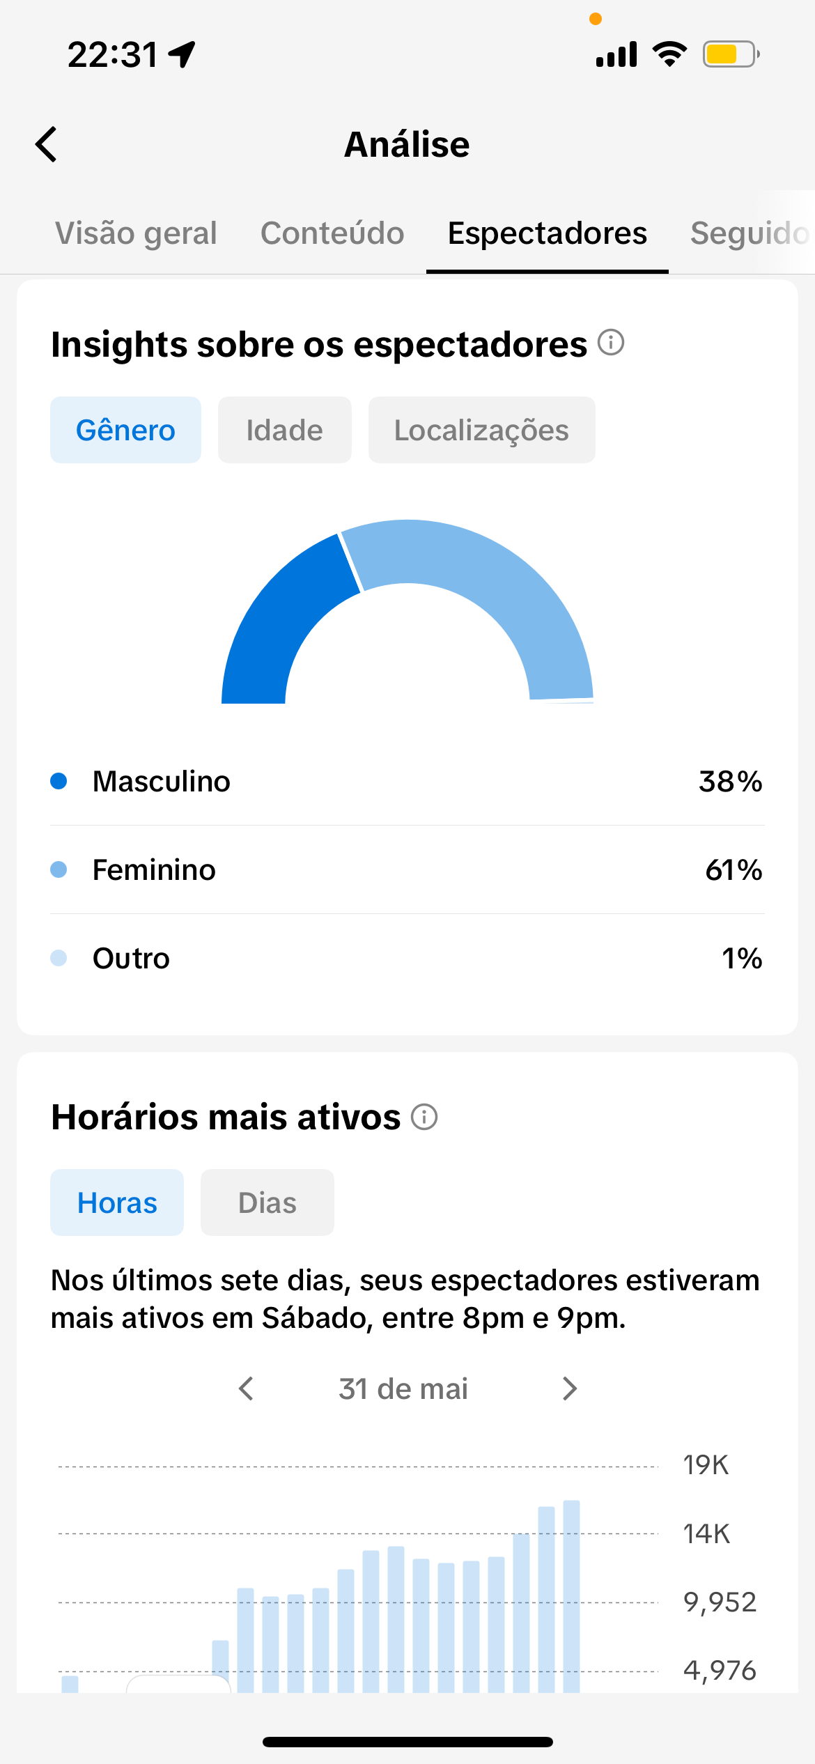Switch to the Visão geral tab

136,233
